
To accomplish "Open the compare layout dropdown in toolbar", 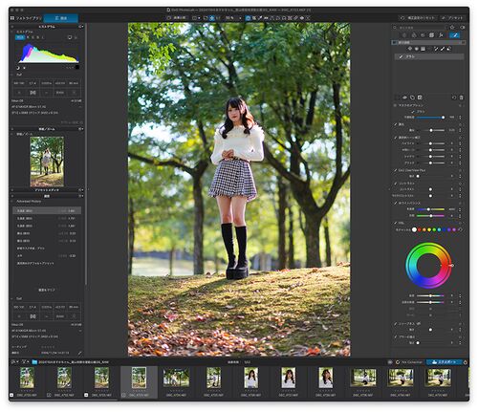I will pyautogui.click(x=196, y=18).
